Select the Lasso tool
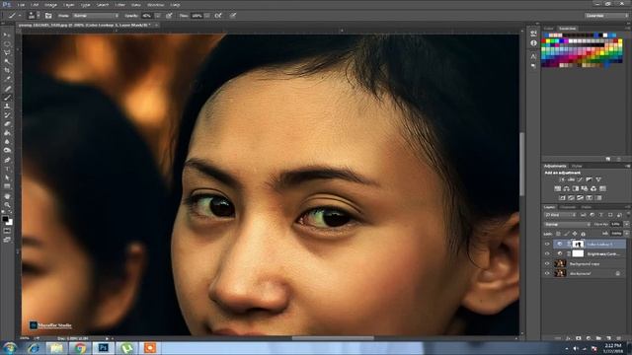 coord(7,53)
